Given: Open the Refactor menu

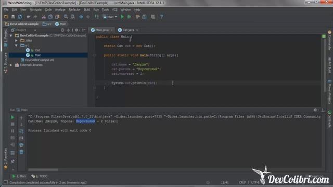Looking at the screenshot, I should click(x=74, y=10).
